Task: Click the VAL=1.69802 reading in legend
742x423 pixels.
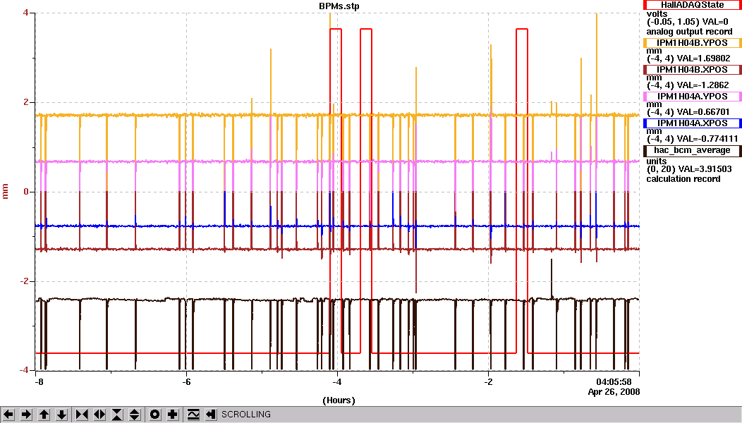Action: pyautogui.click(x=704, y=59)
